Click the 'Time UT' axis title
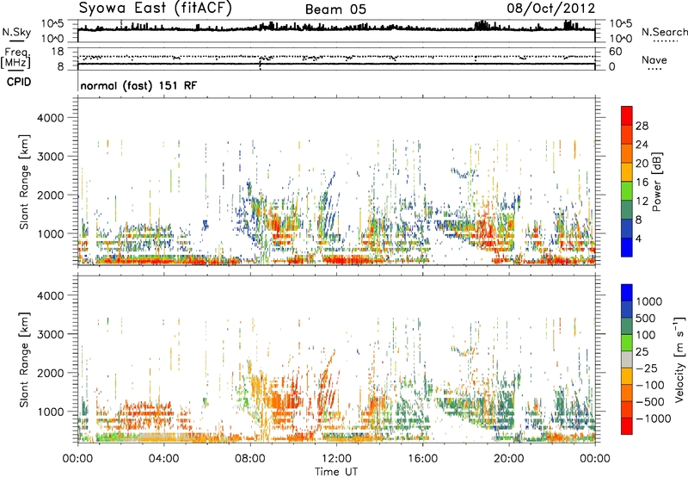688x477 pixels. [x=336, y=471]
